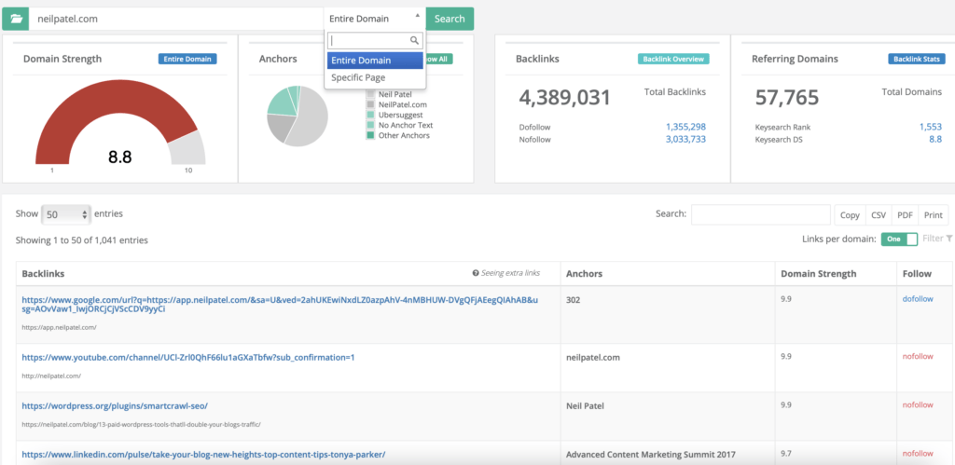955x465 pixels.
Task: Click the Ubersuggest legend swatch
Action: coord(370,115)
